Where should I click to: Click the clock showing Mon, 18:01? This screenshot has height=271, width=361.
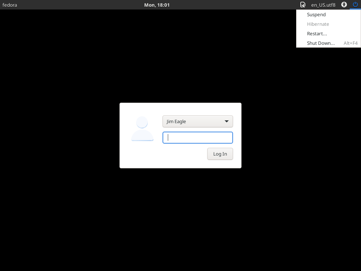tap(157, 5)
